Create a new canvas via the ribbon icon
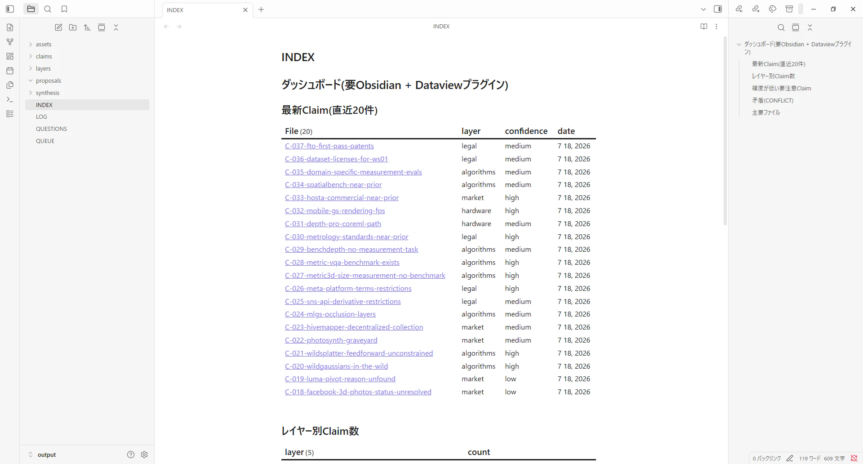863x464 pixels. 10,56
